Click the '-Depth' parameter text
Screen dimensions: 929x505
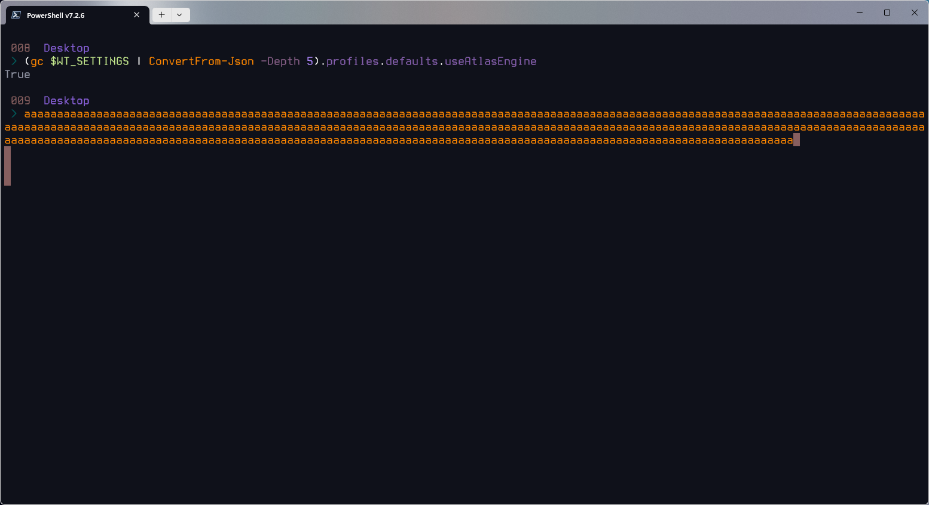tap(280, 61)
